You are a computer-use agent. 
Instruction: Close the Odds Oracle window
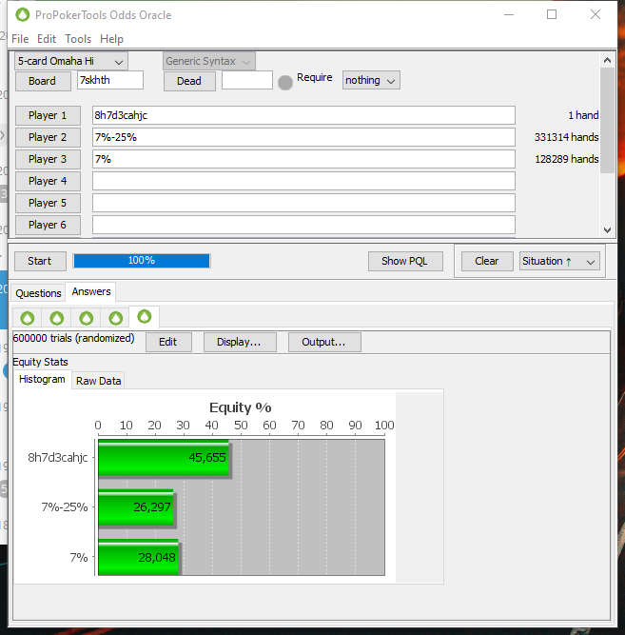click(x=596, y=14)
